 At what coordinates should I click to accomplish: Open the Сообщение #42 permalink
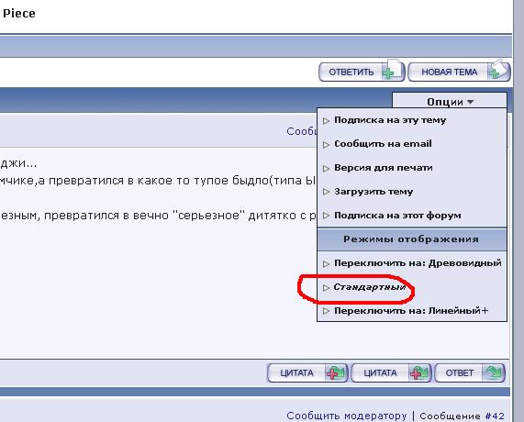(x=462, y=416)
